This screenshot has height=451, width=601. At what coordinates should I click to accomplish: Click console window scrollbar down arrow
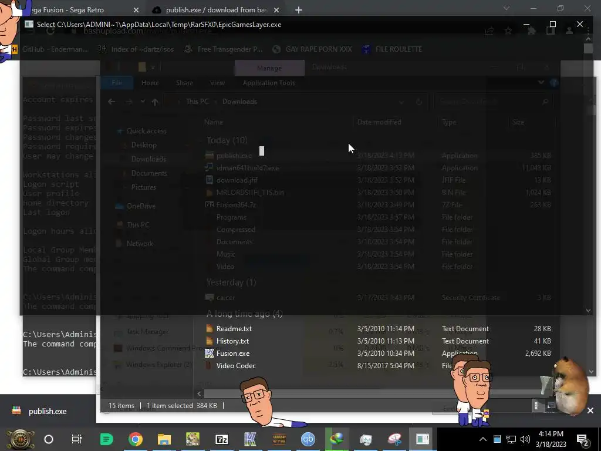(588, 311)
